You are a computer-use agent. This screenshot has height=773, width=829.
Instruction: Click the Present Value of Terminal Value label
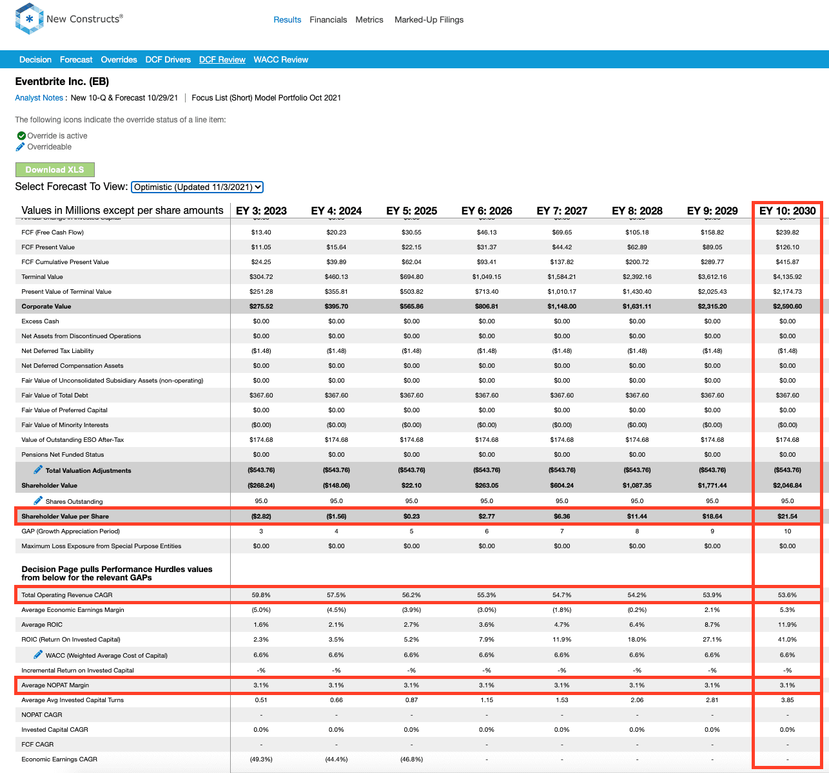click(x=66, y=291)
